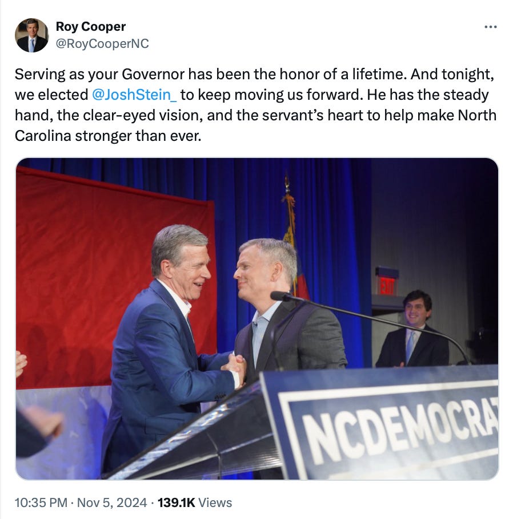View the 139.1K view count
Viewport: 513px width, 519px height.
click(176, 502)
